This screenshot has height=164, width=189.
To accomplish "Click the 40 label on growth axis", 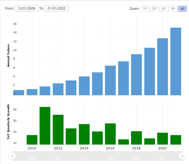I will (15, 109).
